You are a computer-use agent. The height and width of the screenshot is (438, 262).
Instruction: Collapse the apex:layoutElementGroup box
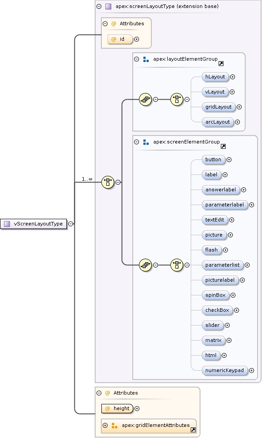click(x=136, y=59)
